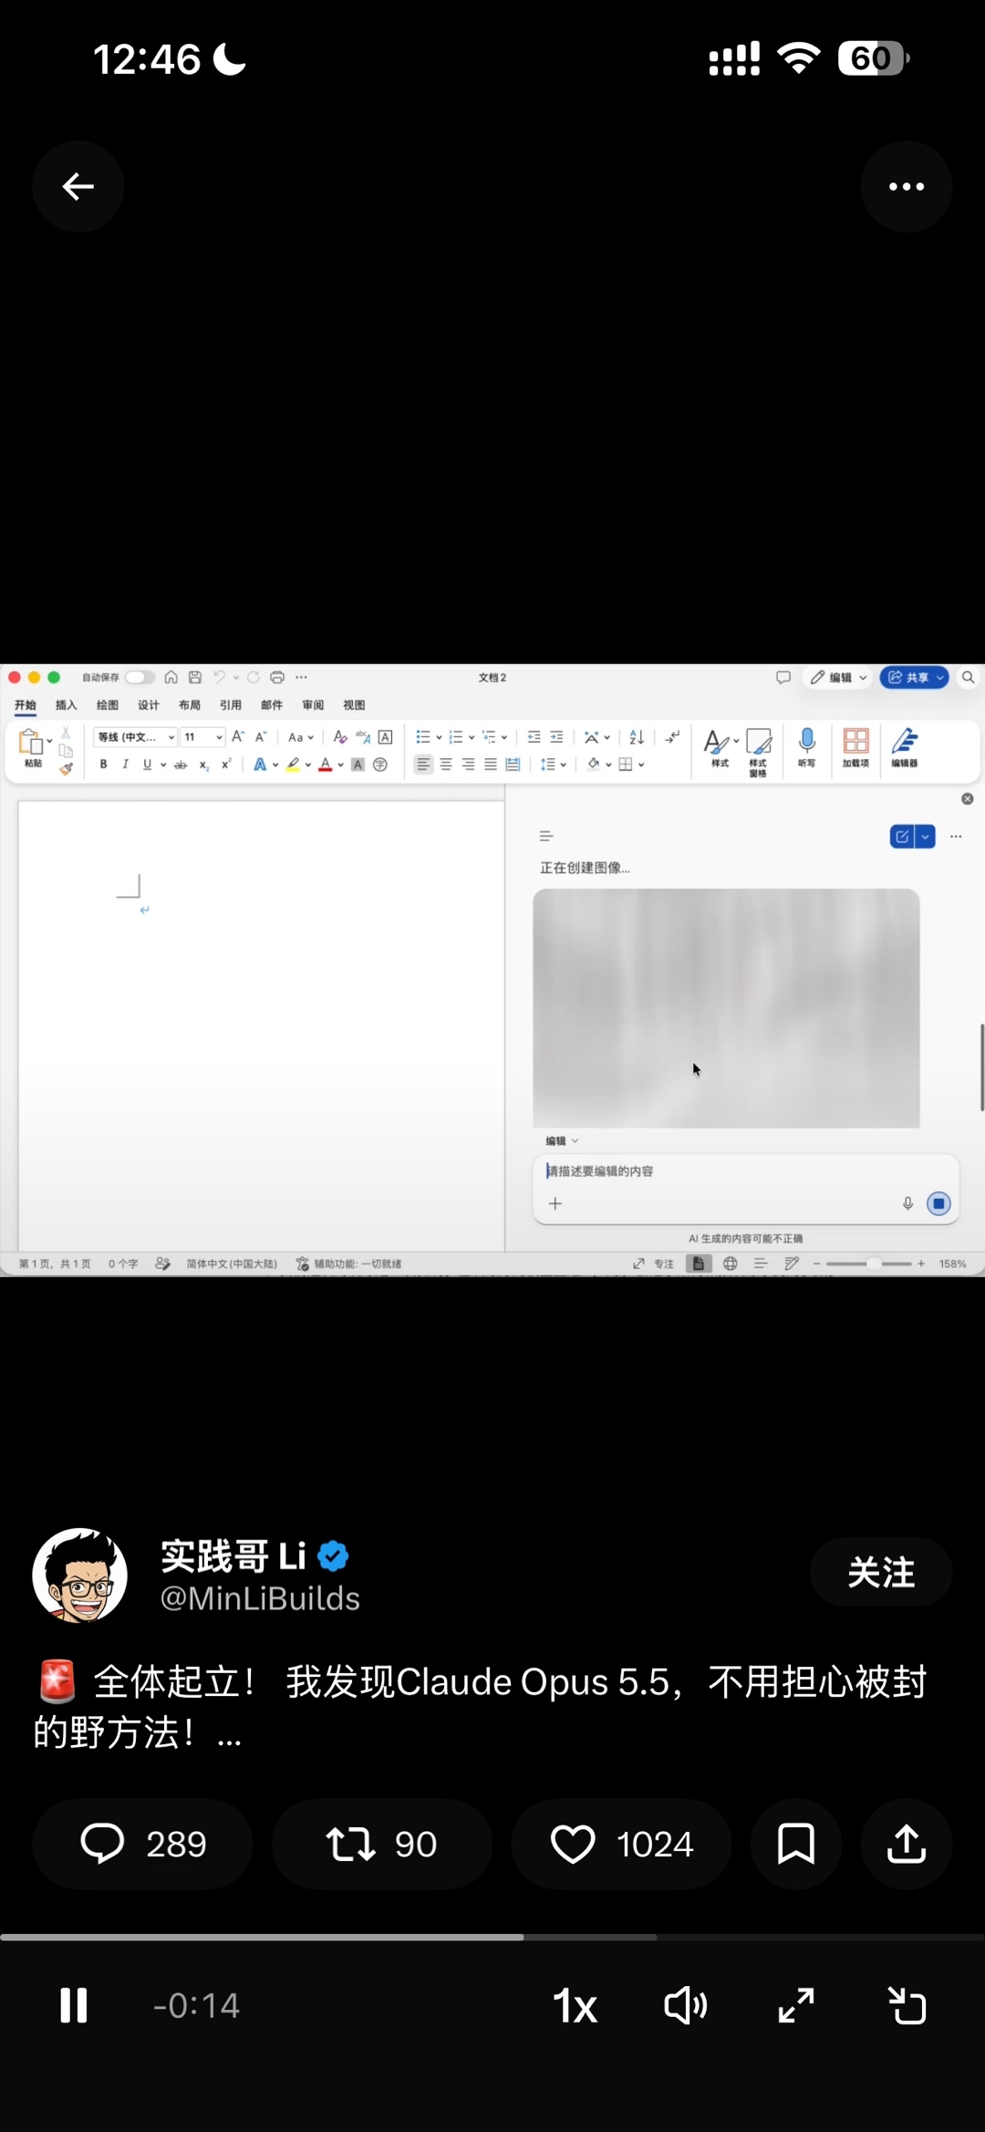Tap the share icon beside bookmark
985x2132 pixels.
907,1844
